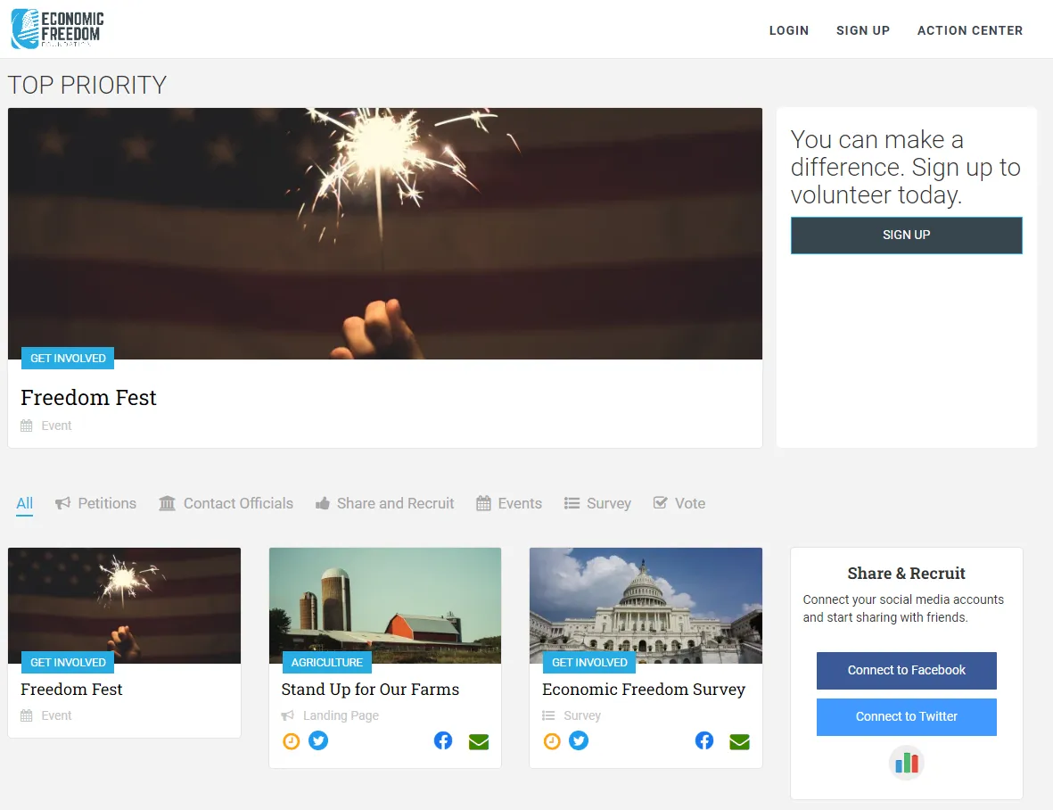The image size is (1053, 810).
Task: Open the SIGN UP link in header
Action: pyautogui.click(x=862, y=30)
